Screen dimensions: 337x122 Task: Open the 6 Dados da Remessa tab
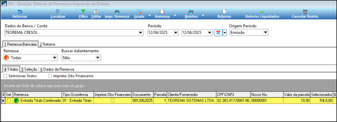click(x=57, y=69)
